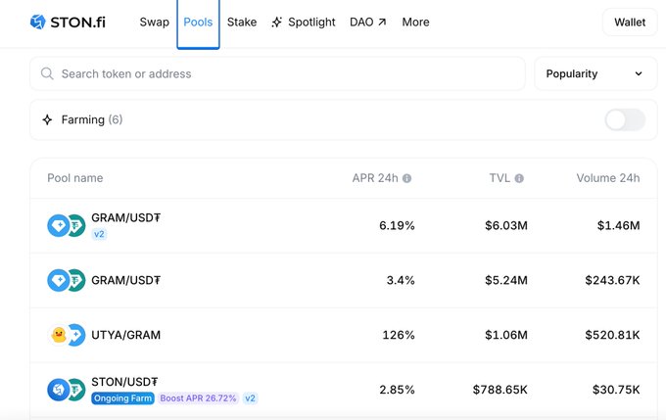
Task: Open the DAO link
Action: (368, 23)
